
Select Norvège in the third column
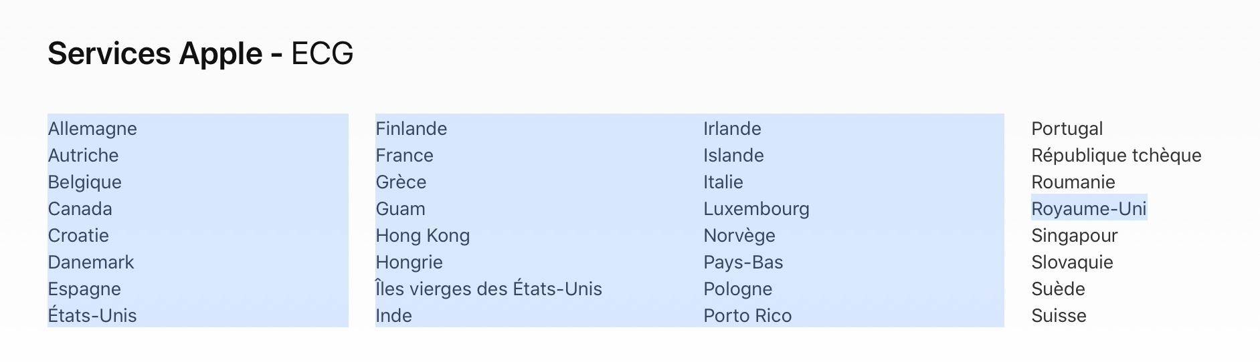coord(739,235)
